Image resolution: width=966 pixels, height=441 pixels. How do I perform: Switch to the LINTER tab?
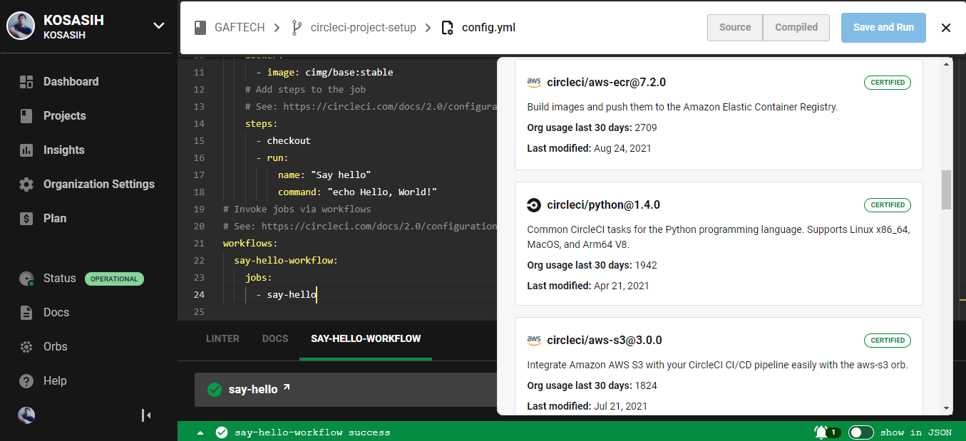(x=222, y=338)
